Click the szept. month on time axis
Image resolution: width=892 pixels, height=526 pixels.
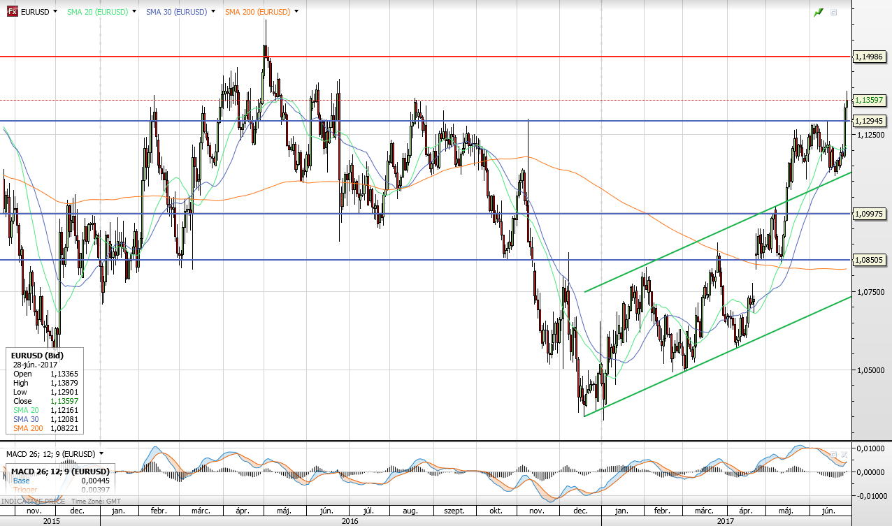455,512
